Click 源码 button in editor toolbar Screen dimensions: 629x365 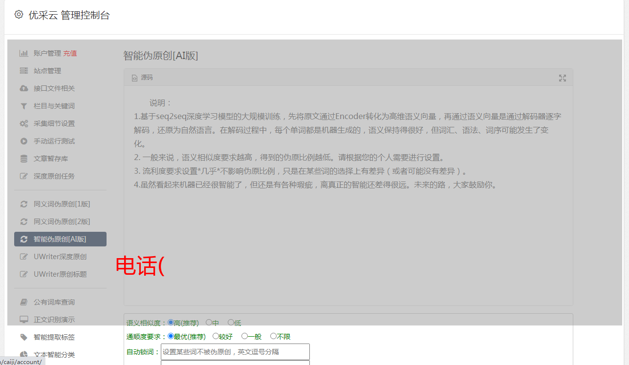(x=142, y=78)
